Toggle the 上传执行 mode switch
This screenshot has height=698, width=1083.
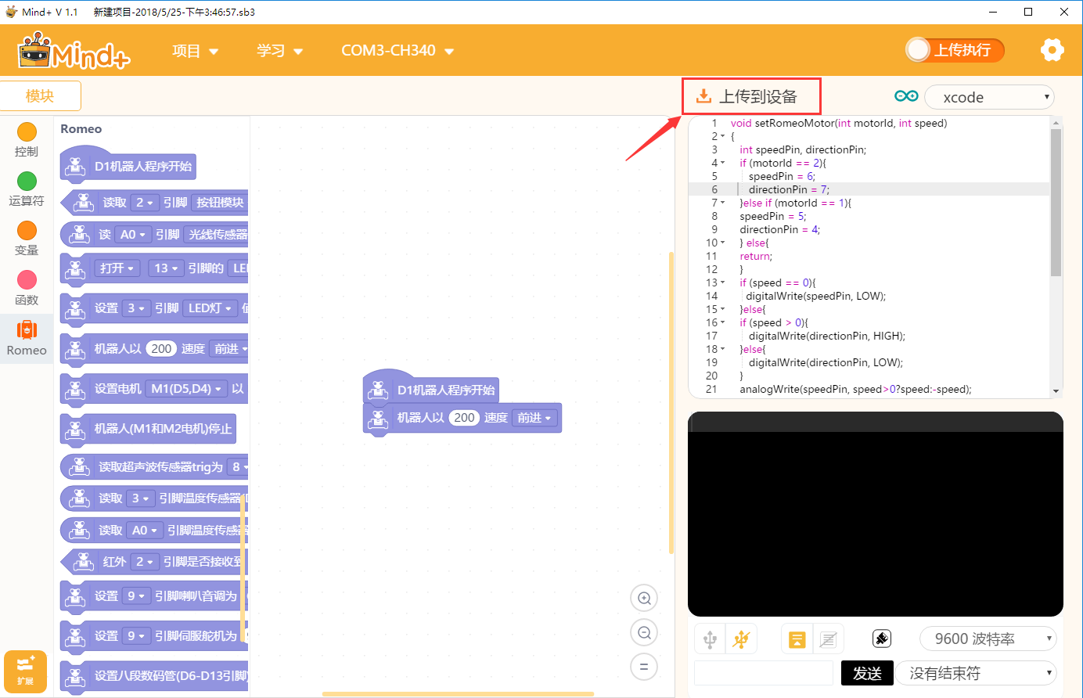tap(955, 50)
